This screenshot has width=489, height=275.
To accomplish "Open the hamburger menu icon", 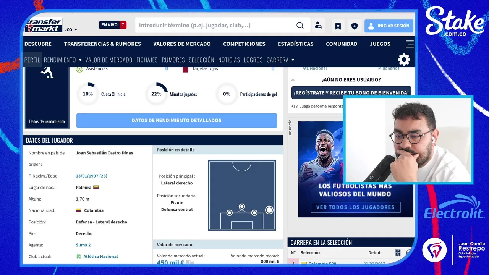I will point(410,44).
